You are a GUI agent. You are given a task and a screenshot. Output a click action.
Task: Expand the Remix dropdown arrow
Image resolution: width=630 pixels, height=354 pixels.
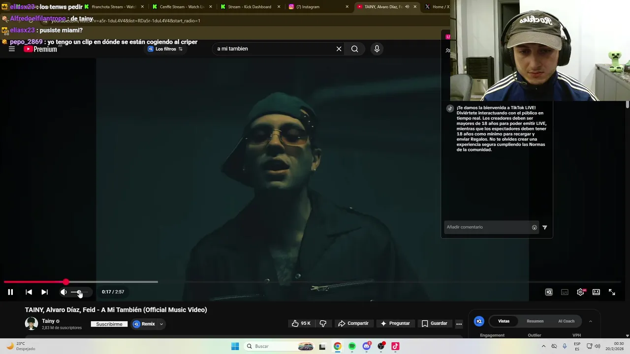point(161,324)
